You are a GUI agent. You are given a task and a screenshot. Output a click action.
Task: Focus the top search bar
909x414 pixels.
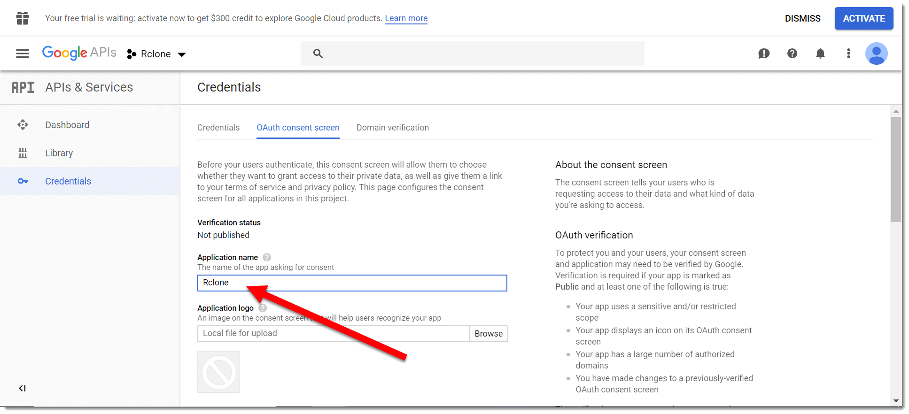click(473, 54)
